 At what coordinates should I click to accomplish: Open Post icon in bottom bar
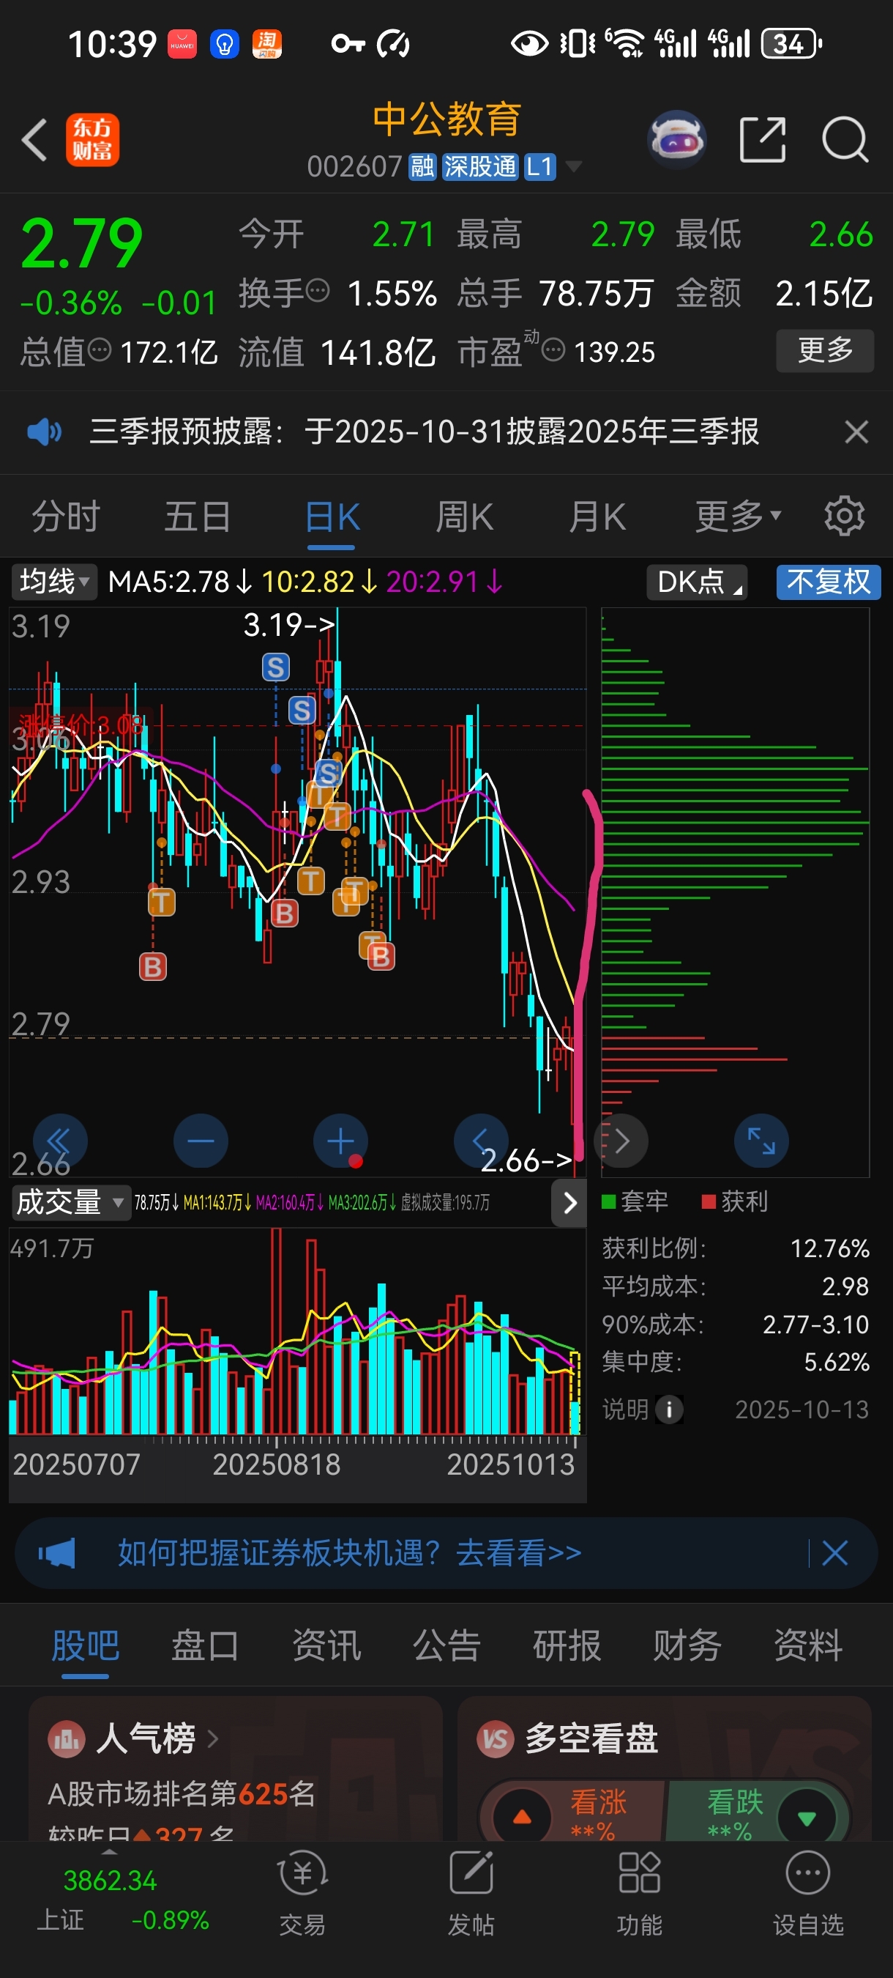(x=471, y=1894)
